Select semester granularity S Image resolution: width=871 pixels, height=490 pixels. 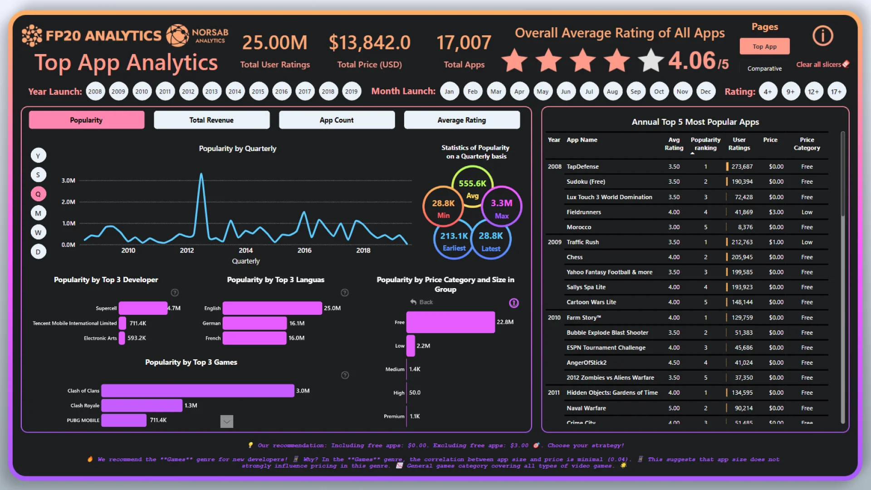tap(39, 175)
